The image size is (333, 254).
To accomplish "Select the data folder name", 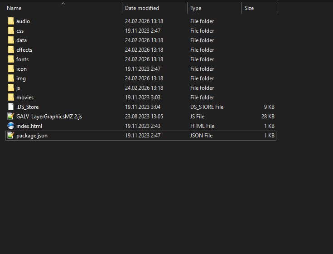I will pos(21,40).
